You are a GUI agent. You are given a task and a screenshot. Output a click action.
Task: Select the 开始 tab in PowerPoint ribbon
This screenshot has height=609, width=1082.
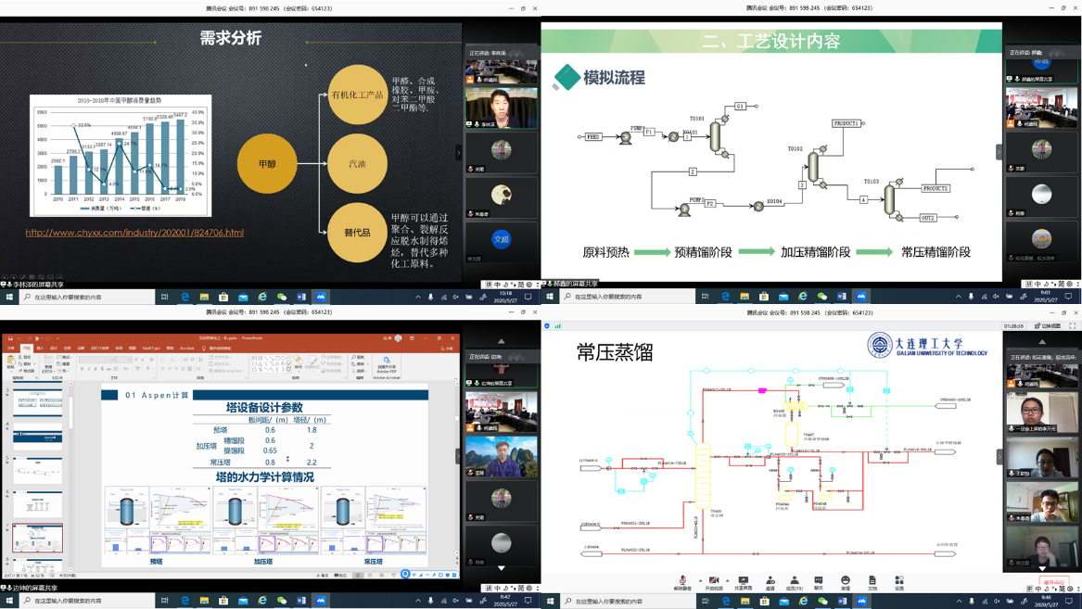[26, 349]
